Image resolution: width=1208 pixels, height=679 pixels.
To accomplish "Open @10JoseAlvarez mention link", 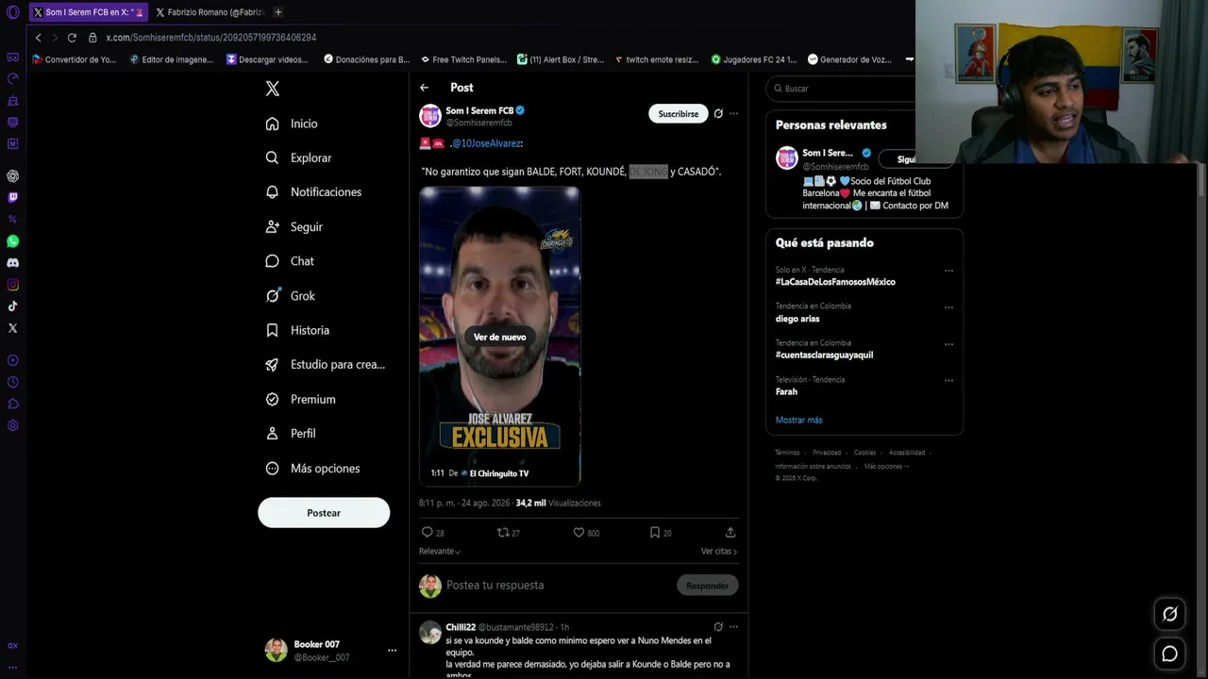I will click(487, 143).
